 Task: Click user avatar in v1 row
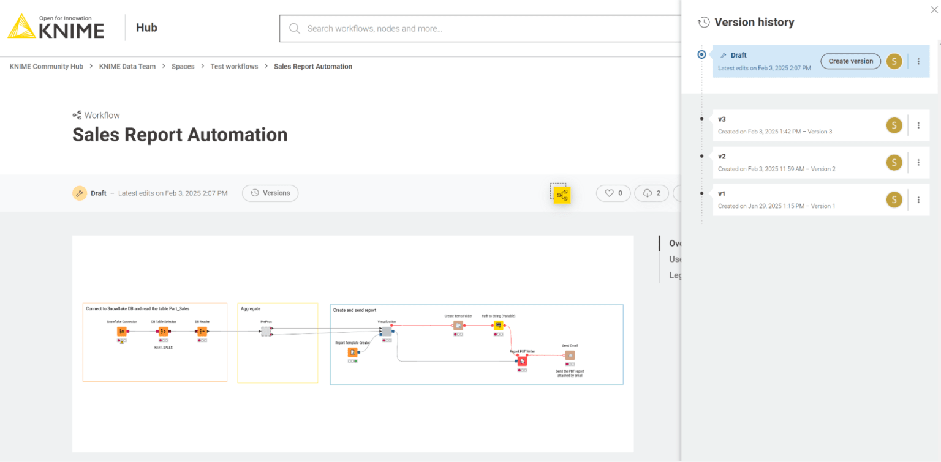[x=894, y=199]
